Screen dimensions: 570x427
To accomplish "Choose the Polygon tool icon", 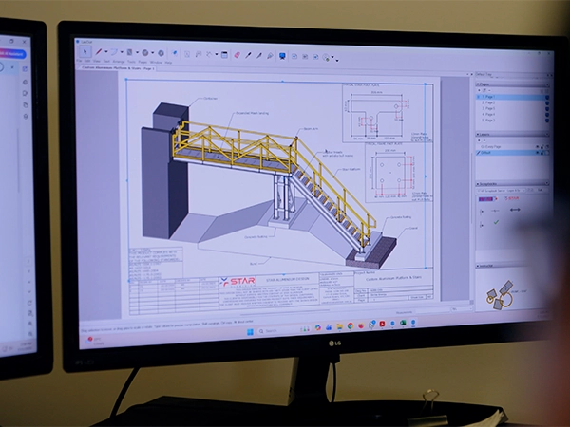I will tap(161, 53).
